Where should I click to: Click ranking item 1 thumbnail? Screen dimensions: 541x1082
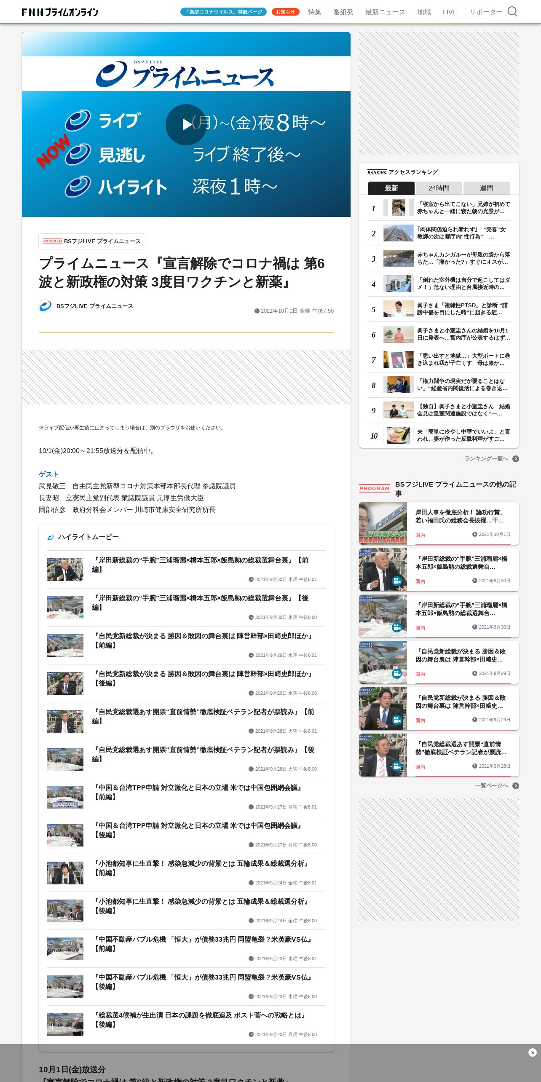[399, 208]
